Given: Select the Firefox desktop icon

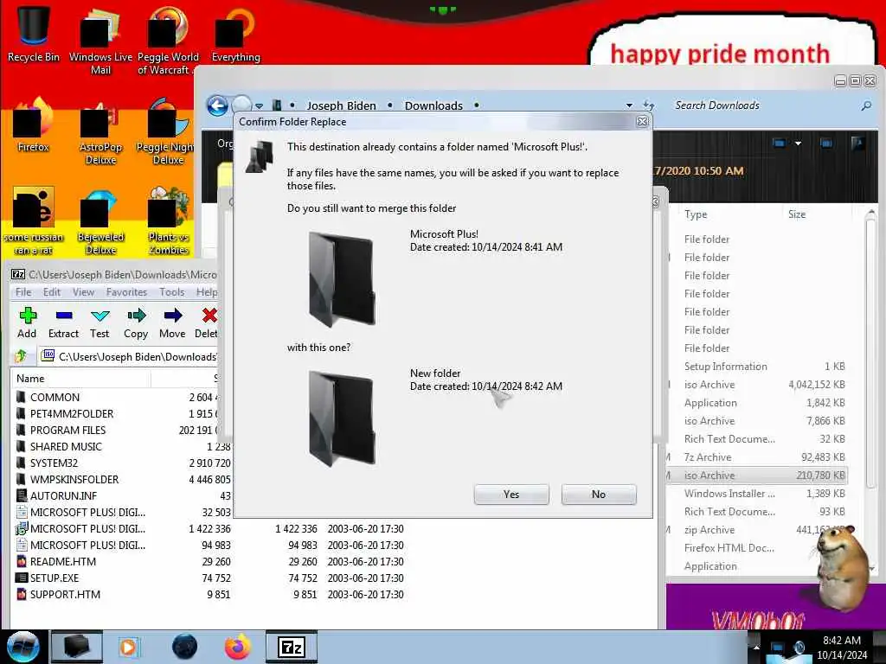Looking at the screenshot, I should [33, 125].
